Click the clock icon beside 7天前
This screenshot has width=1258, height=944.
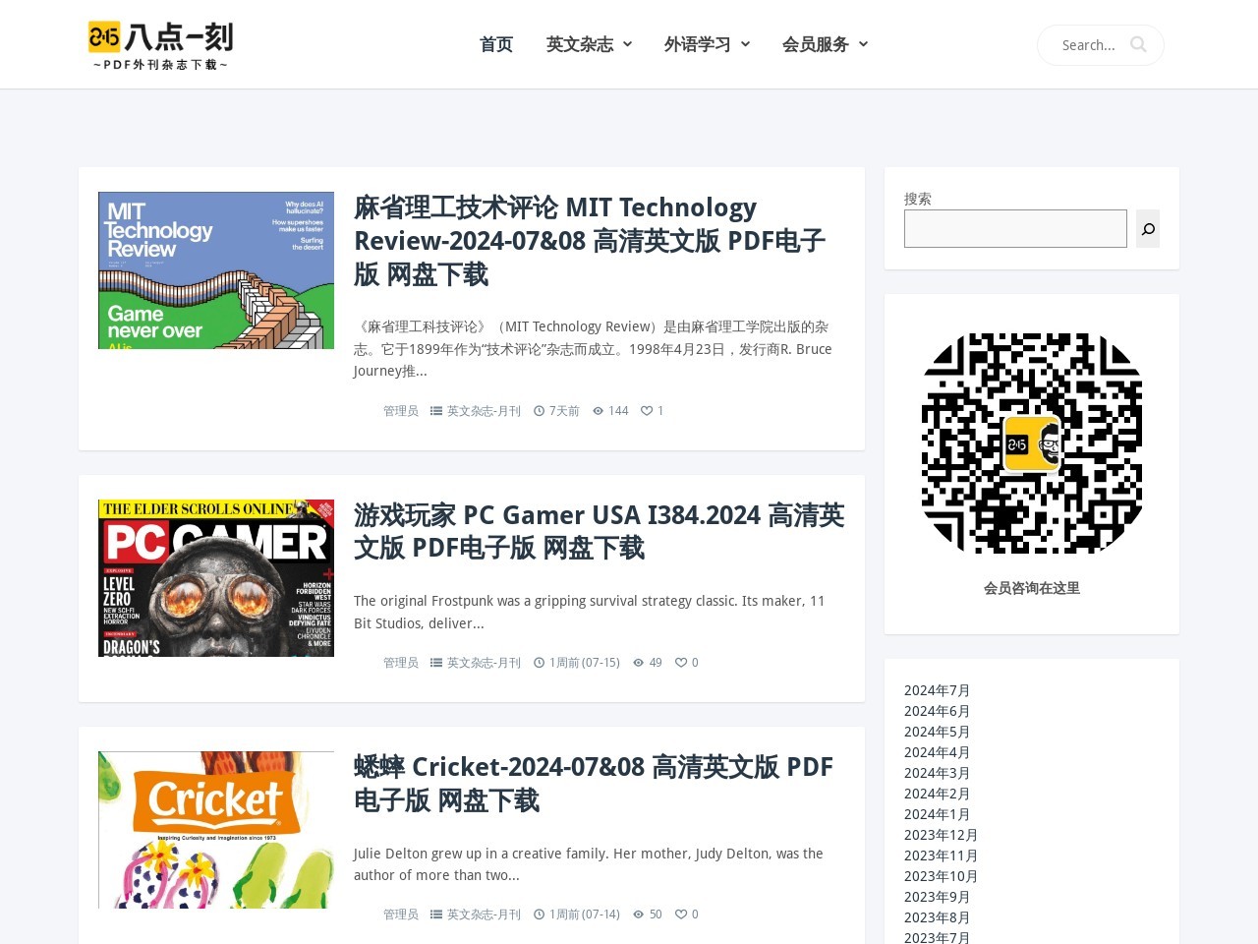click(x=539, y=411)
